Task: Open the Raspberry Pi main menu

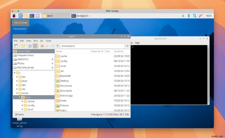Action: [14, 16]
